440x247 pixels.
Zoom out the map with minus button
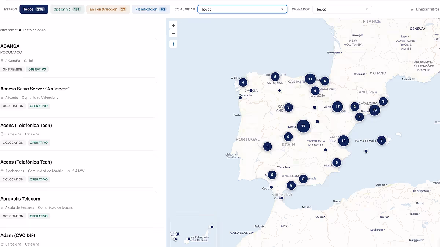coord(173,34)
